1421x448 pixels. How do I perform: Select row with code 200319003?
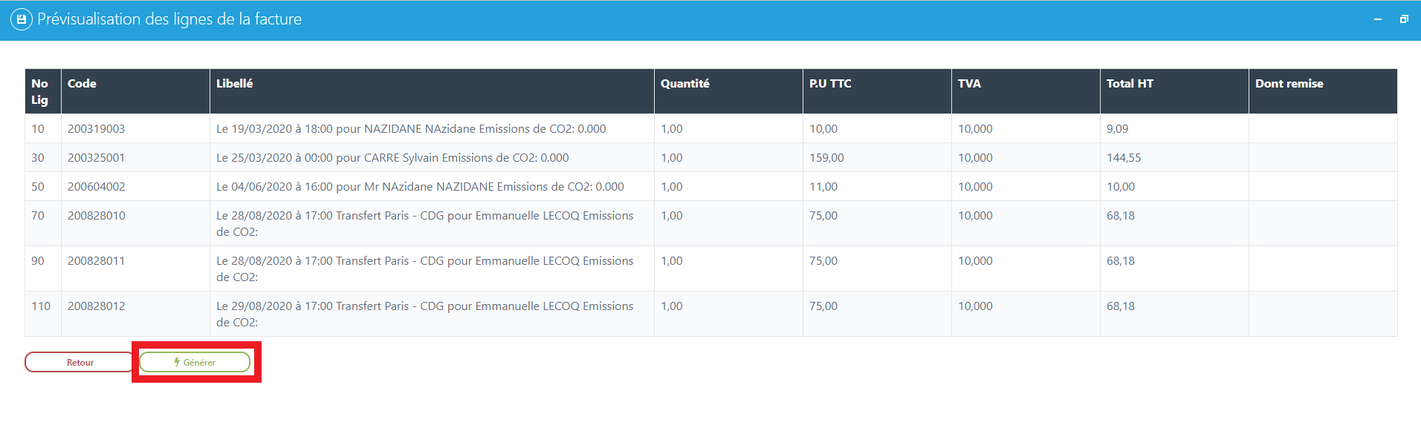point(96,129)
